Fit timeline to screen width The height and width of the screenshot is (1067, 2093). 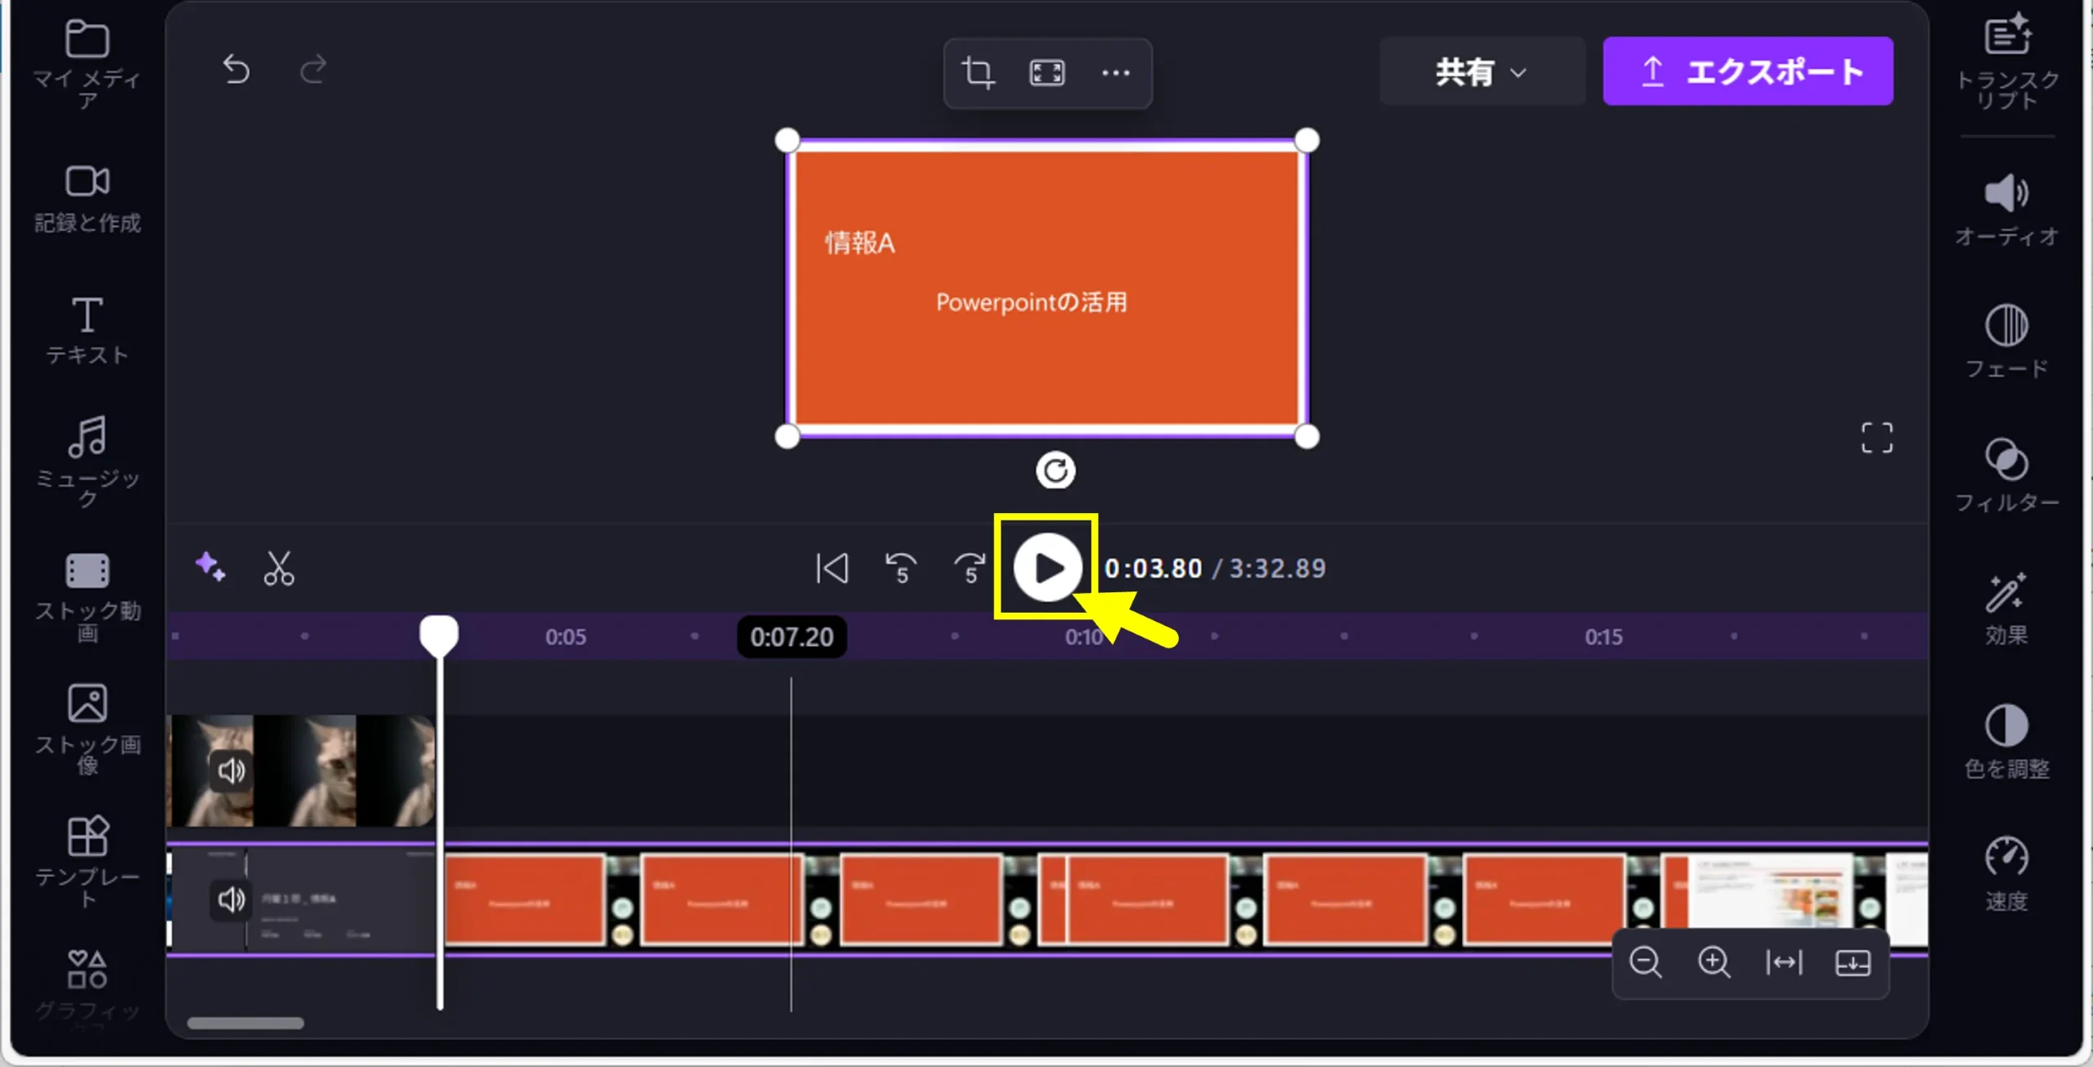[x=1783, y=962]
